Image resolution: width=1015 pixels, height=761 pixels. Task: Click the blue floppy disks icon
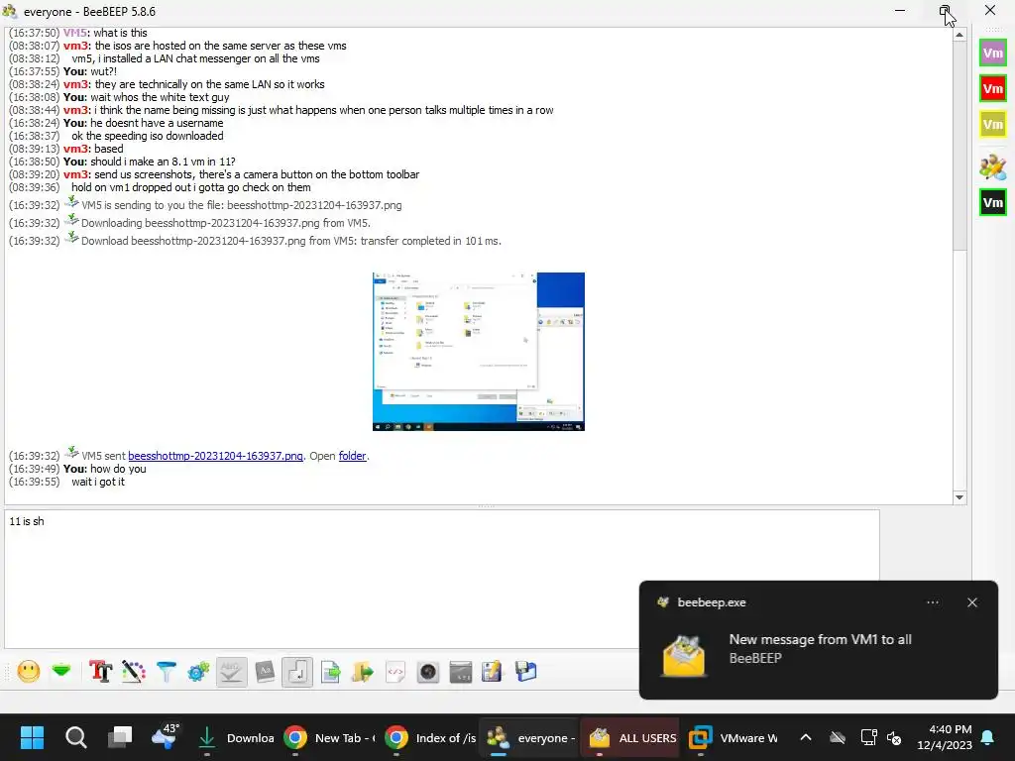coord(525,672)
